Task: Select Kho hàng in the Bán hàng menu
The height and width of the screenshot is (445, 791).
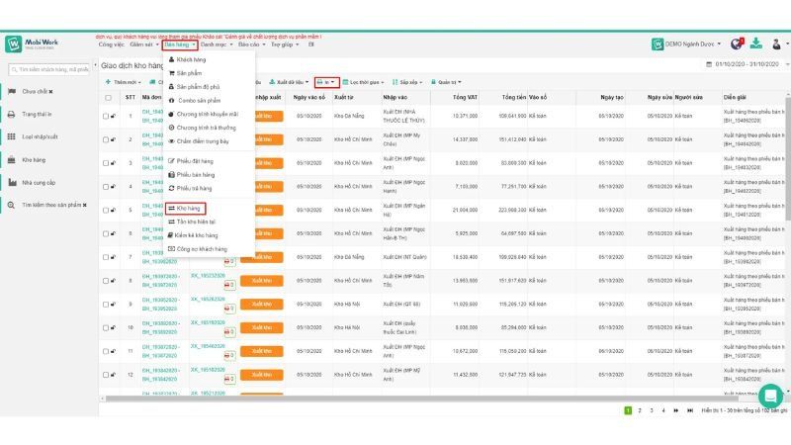Action: 185,209
